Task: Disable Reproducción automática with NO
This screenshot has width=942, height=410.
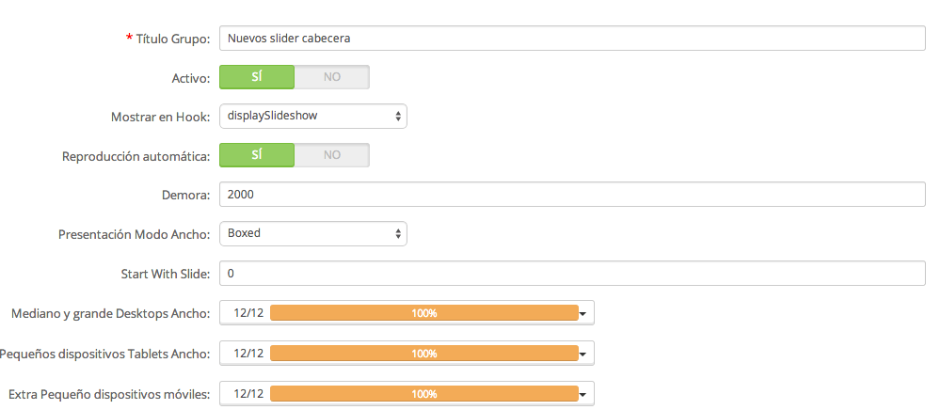Action: coord(331,155)
